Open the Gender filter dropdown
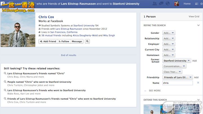Image resolution: width=203 pixels, height=114 pixels. pyautogui.click(x=169, y=33)
